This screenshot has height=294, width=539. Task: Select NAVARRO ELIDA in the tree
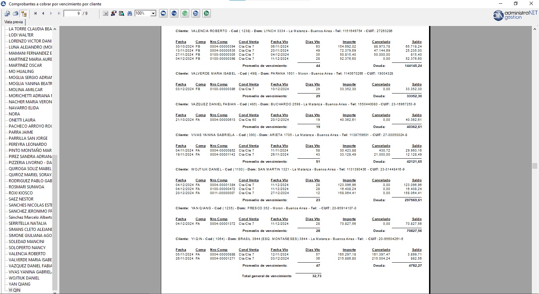click(24, 108)
